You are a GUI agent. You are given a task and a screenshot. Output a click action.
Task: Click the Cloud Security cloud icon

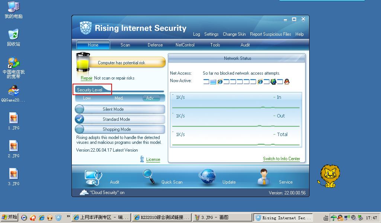[84, 193]
